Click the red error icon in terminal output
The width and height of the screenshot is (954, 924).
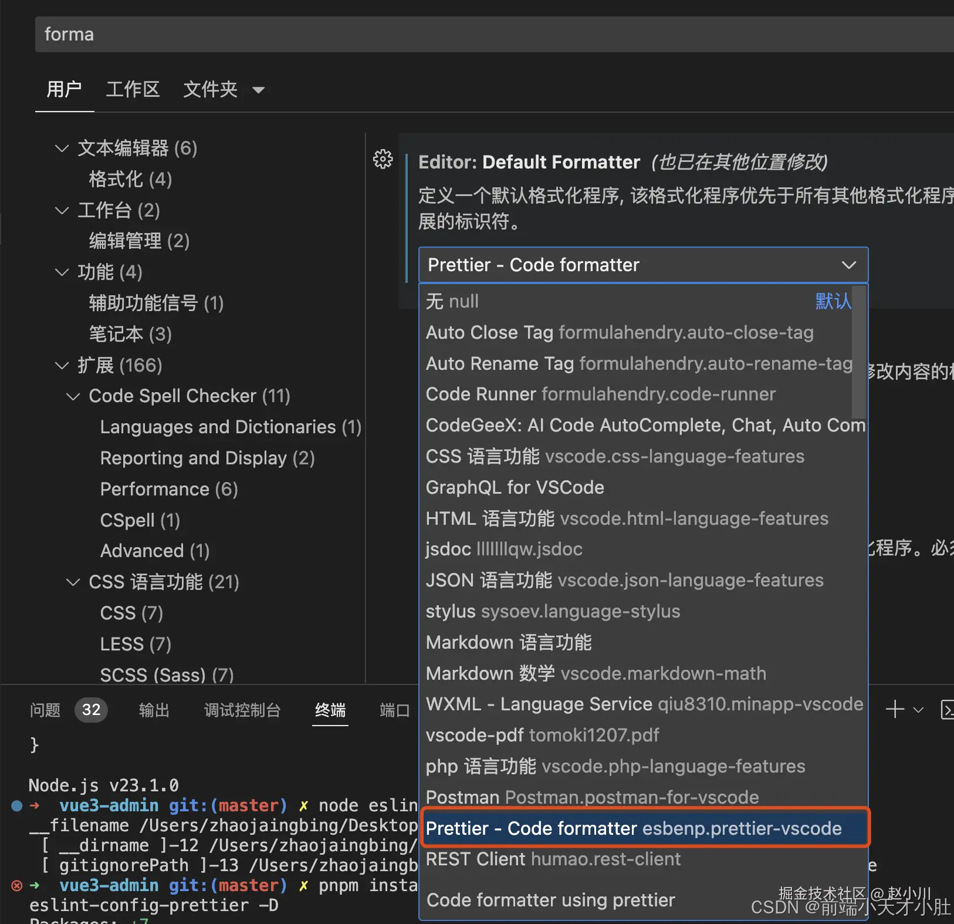click(x=16, y=885)
